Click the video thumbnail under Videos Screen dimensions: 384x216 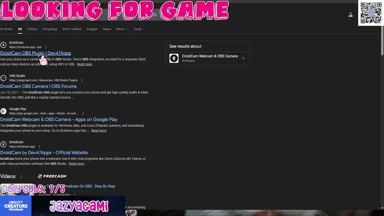[x=17, y=190]
